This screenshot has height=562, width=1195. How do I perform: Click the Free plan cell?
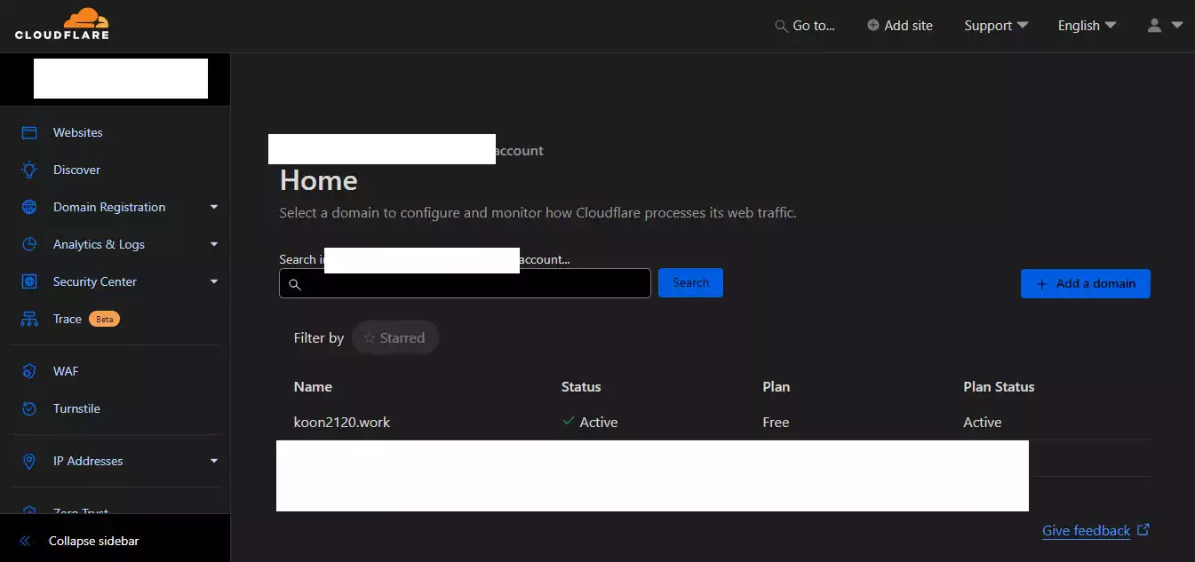(776, 422)
